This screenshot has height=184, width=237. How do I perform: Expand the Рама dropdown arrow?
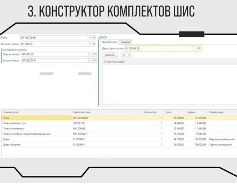(x=90, y=38)
